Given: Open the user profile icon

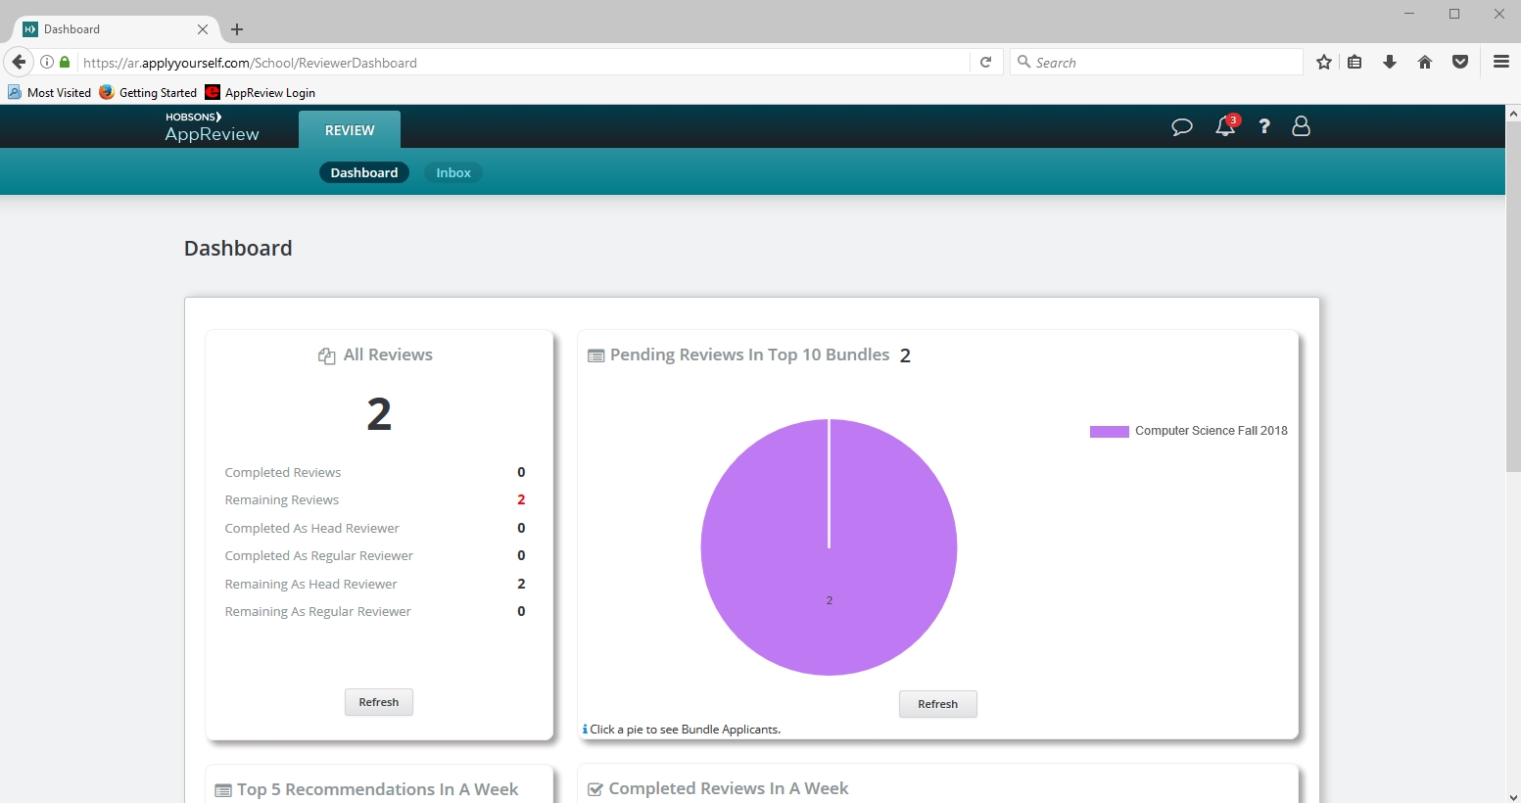Looking at the screenshot, I should [1301, 126].
